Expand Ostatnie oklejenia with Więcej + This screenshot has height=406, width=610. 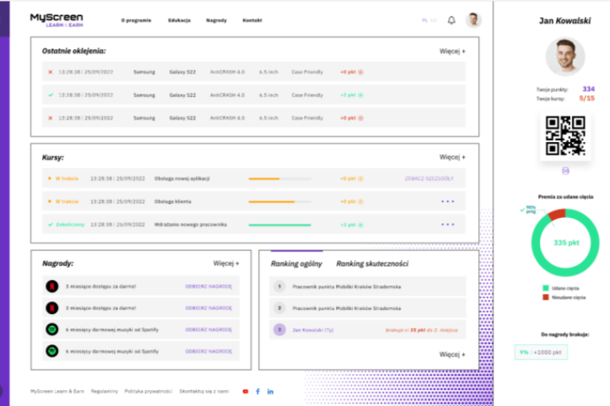pyautogui.click(x=453, y=51)
